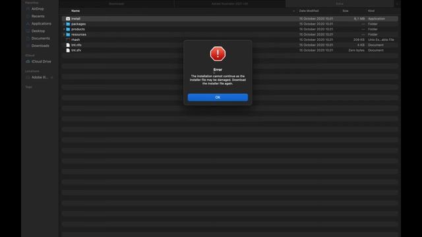The width and height of the screenshot is (422, 237).
Task: Click the '8,1 MB' size of Install
Action: coord(359,18)
